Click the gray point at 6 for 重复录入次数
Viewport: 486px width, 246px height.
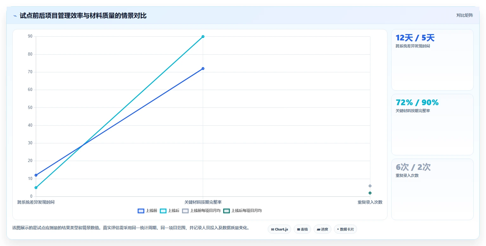[x=370, y=186]
